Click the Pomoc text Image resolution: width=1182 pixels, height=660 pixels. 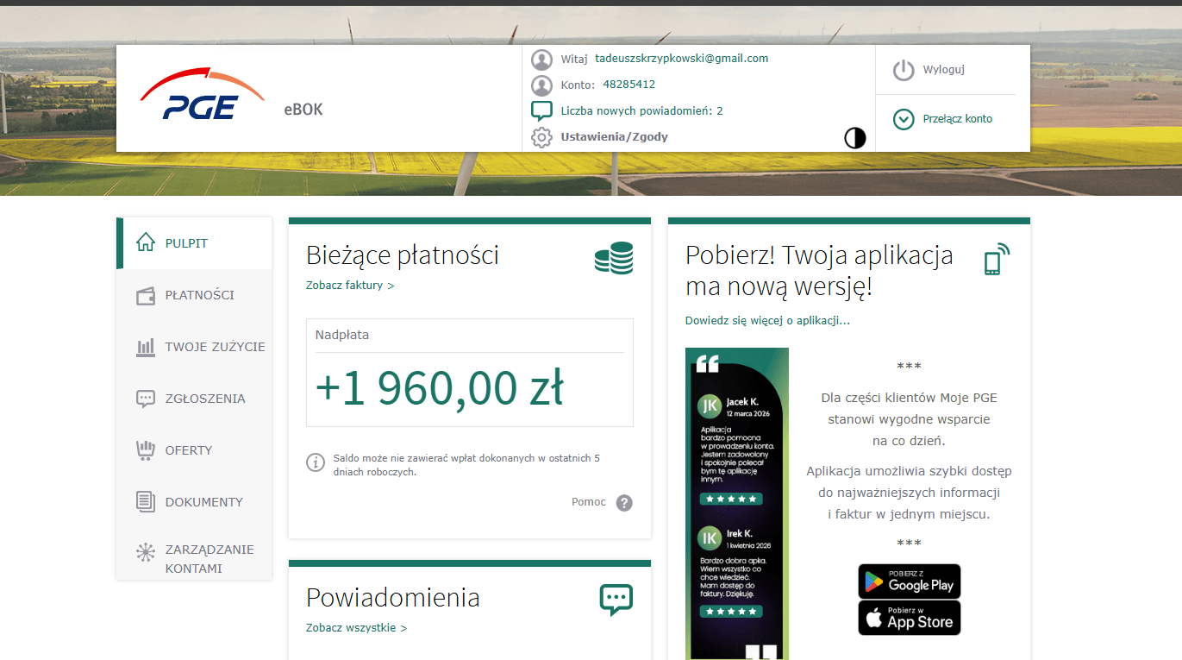(x=589, y=502)
